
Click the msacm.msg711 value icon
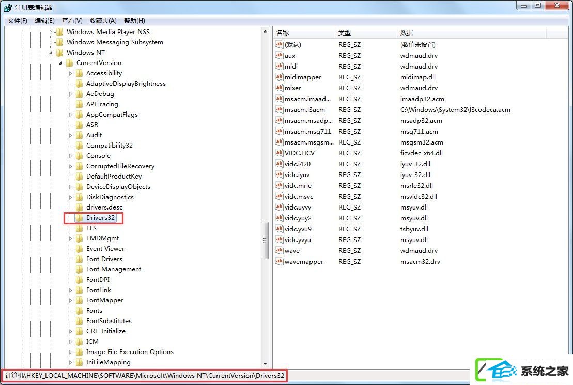pyautogui.click(x=279, y=131)
